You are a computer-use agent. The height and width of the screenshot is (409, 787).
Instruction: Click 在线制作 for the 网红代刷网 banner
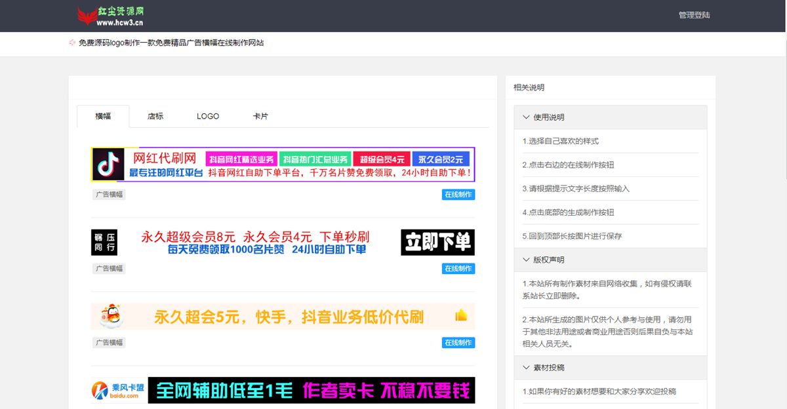pos(458,195)
